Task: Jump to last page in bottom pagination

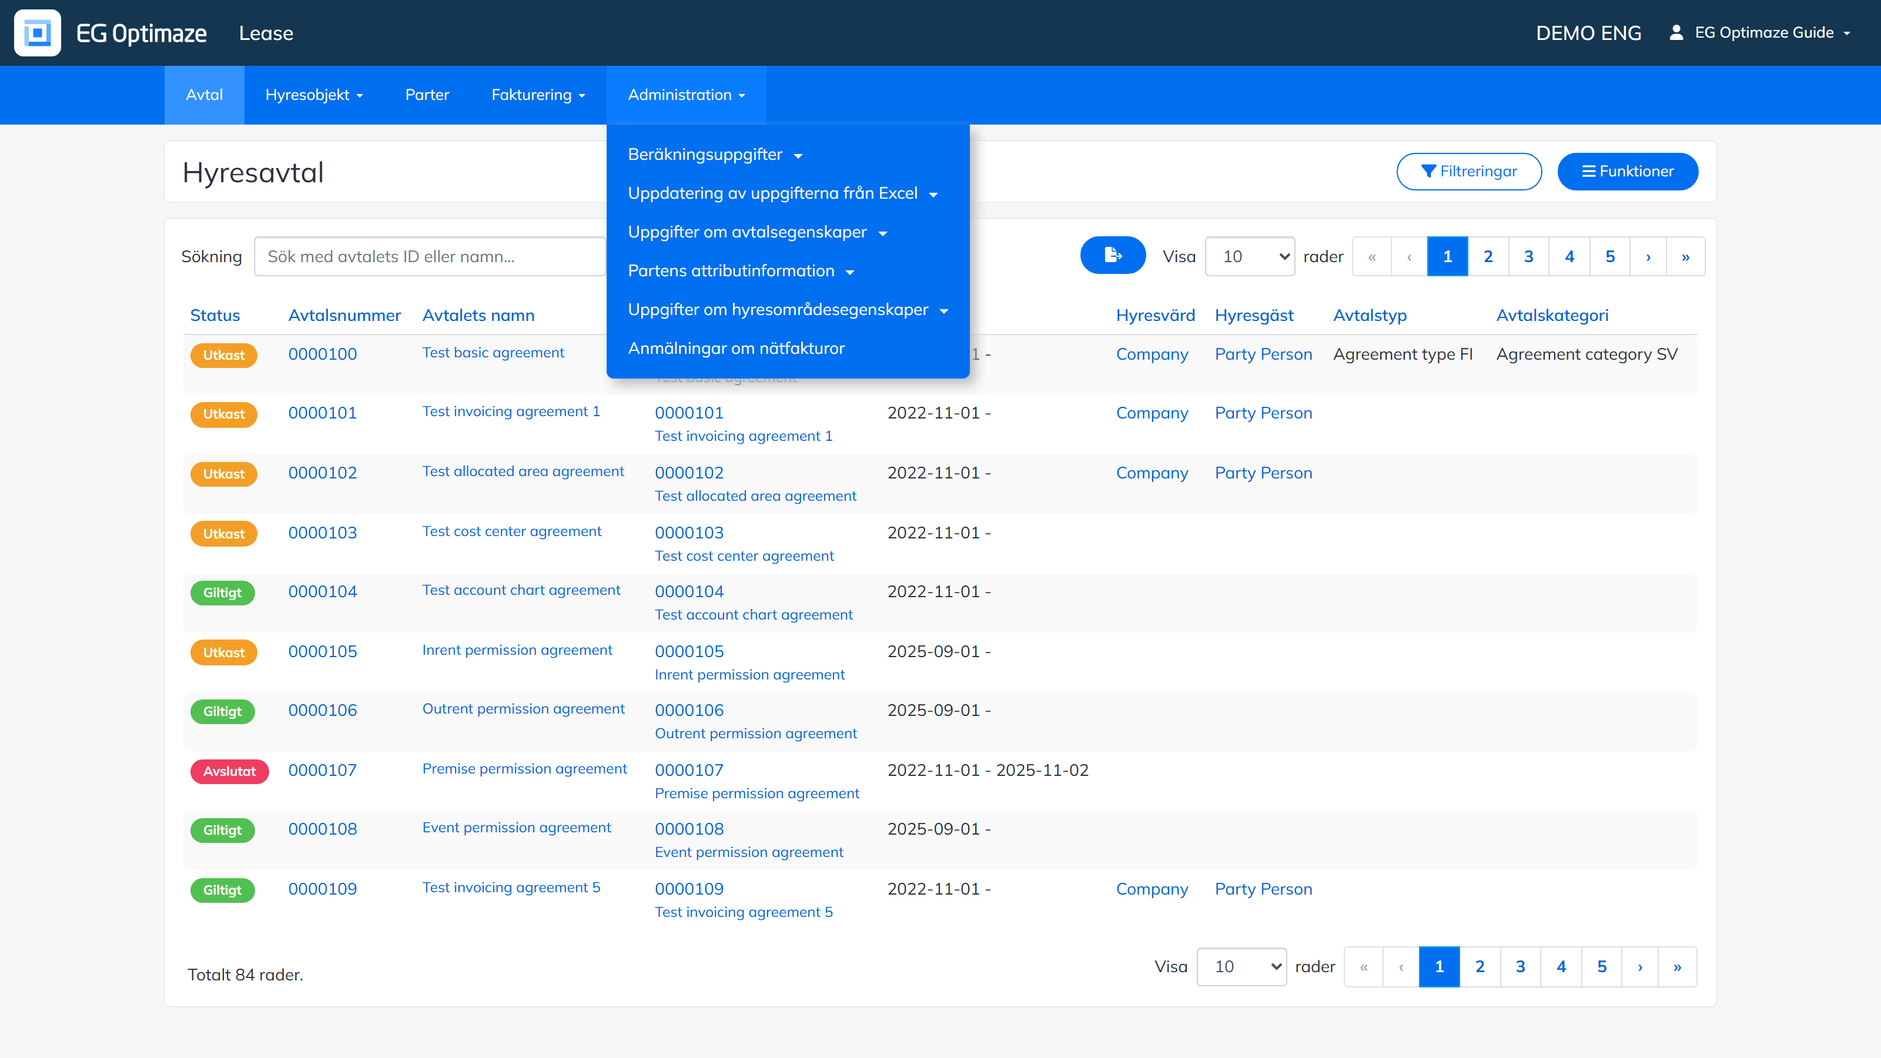Action: click(x=1677, y=967)
